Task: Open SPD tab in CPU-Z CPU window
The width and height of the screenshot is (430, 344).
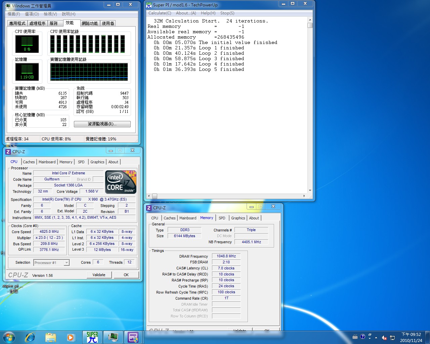Action: click(81, 162)
